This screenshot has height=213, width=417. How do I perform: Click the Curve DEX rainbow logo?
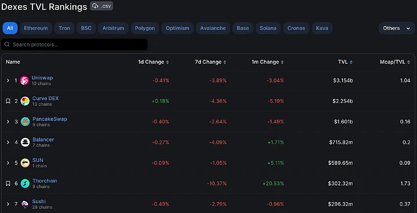pyautogui.click(x=25, y=101)
